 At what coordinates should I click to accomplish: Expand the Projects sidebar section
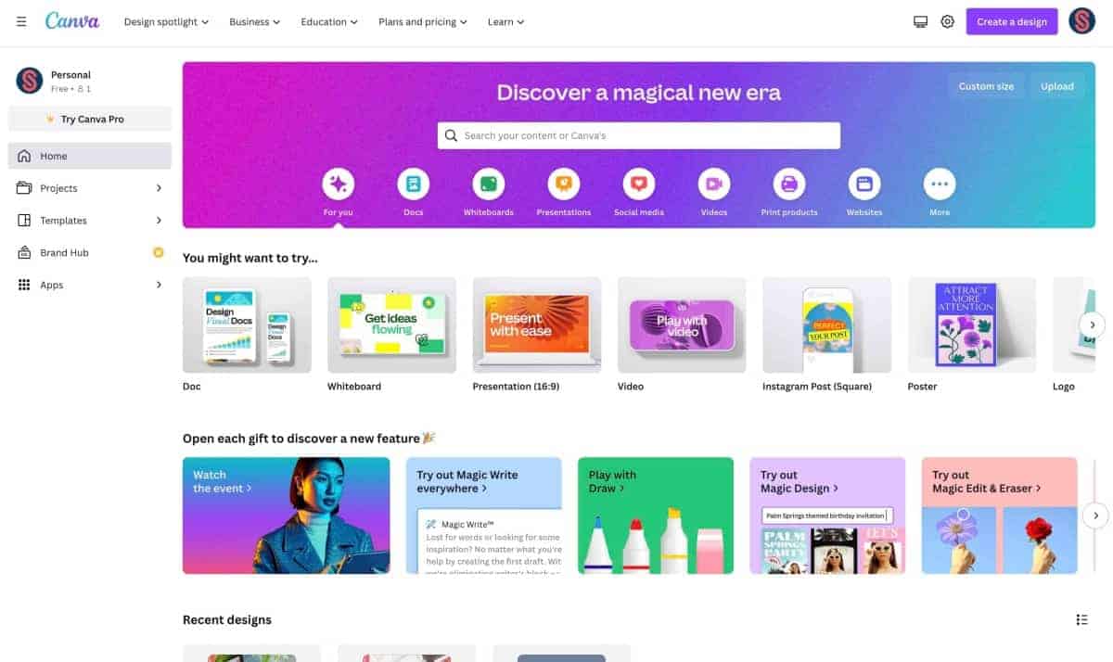(90, 188)
